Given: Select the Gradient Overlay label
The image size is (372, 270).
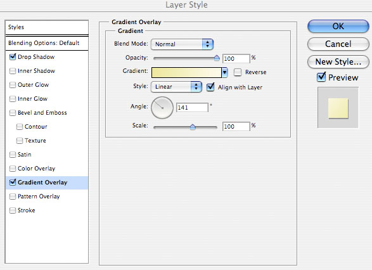Looking at the screenshot, I should (x=42, y=183).
